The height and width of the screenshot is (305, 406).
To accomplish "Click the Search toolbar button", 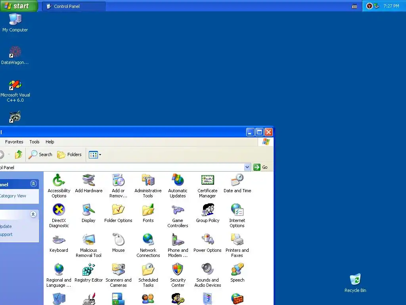I will click(40, 154).
